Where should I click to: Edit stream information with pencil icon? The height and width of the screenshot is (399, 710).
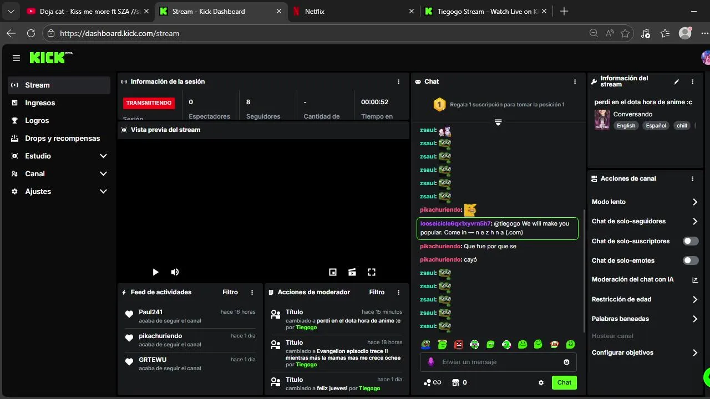tap(676, 81)
